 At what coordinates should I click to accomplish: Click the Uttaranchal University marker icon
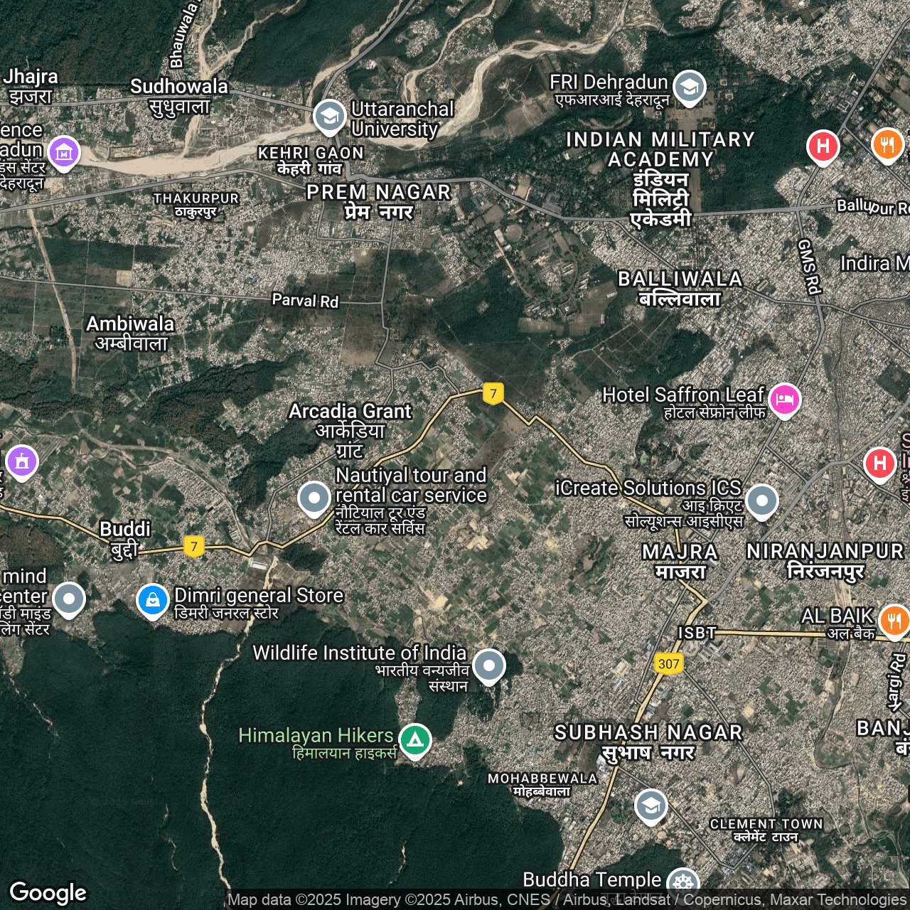329,117
